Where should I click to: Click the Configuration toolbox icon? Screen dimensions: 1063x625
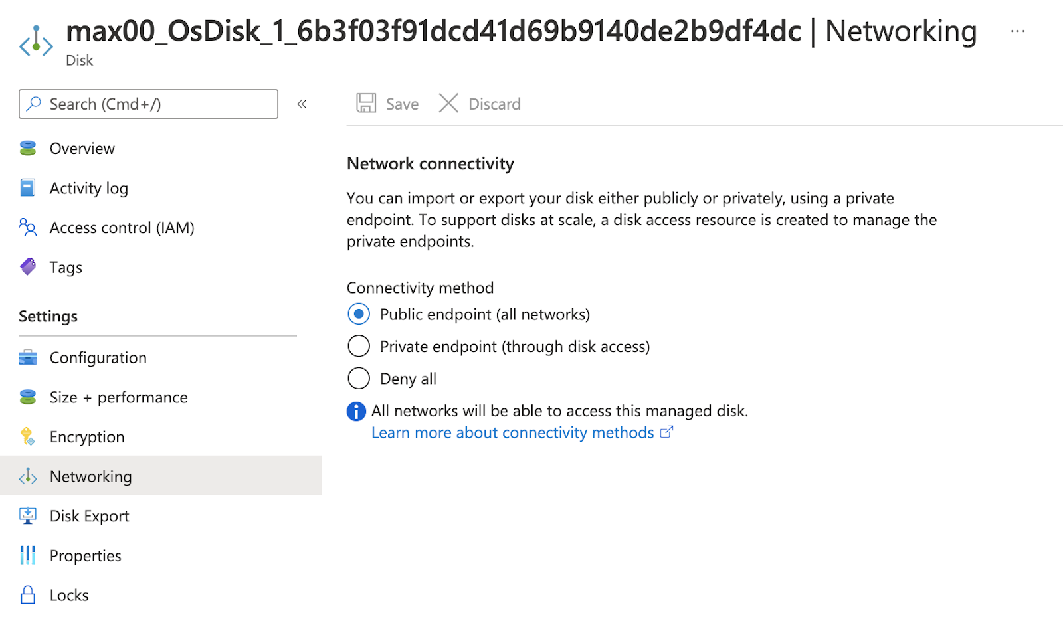pos(28,357)
